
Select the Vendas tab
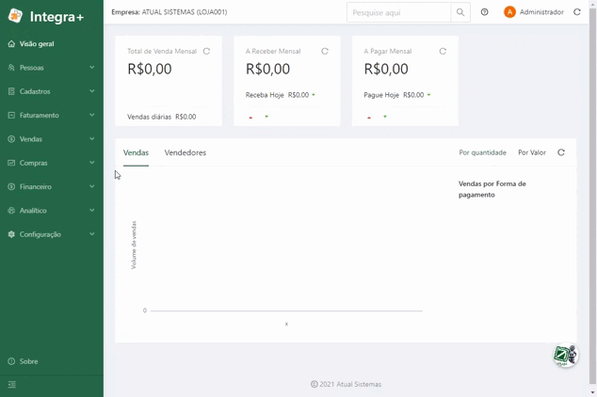[136, 152]
